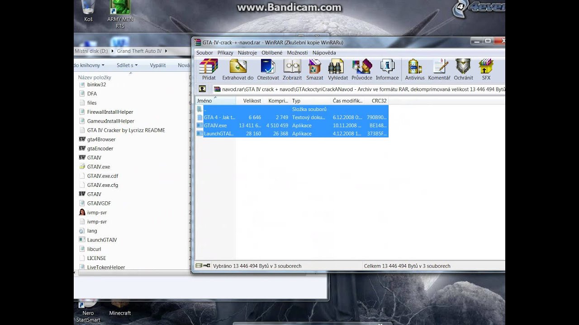Open the Průvodce wizard icon

(x=362, y=70)
